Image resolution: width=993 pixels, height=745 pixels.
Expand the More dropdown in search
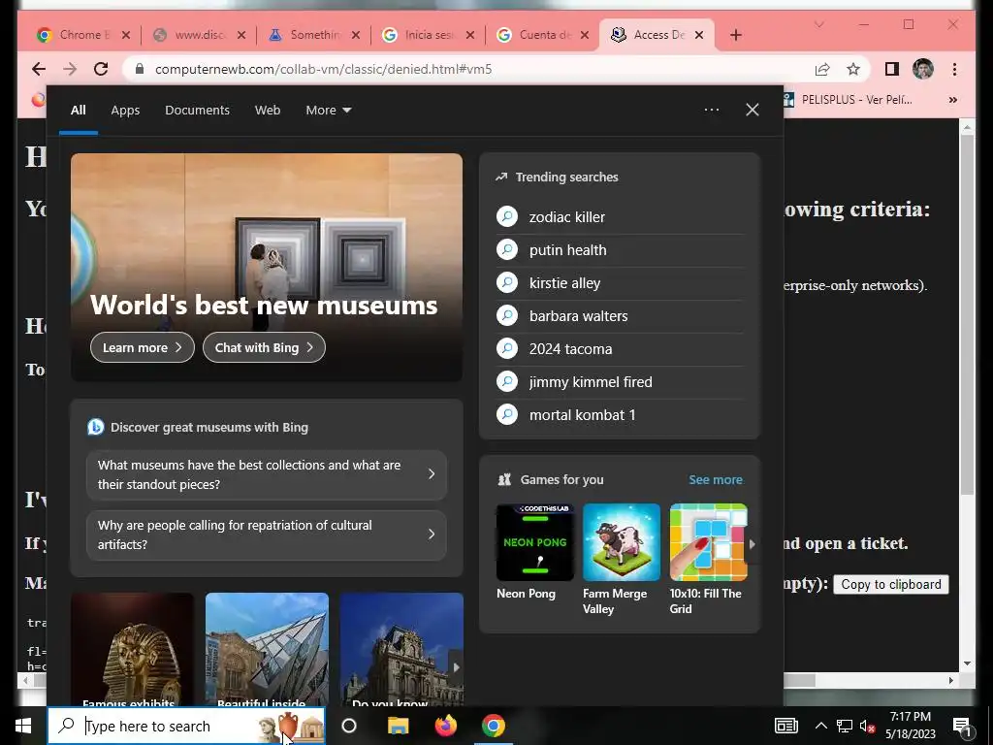[x=328, y=111]
